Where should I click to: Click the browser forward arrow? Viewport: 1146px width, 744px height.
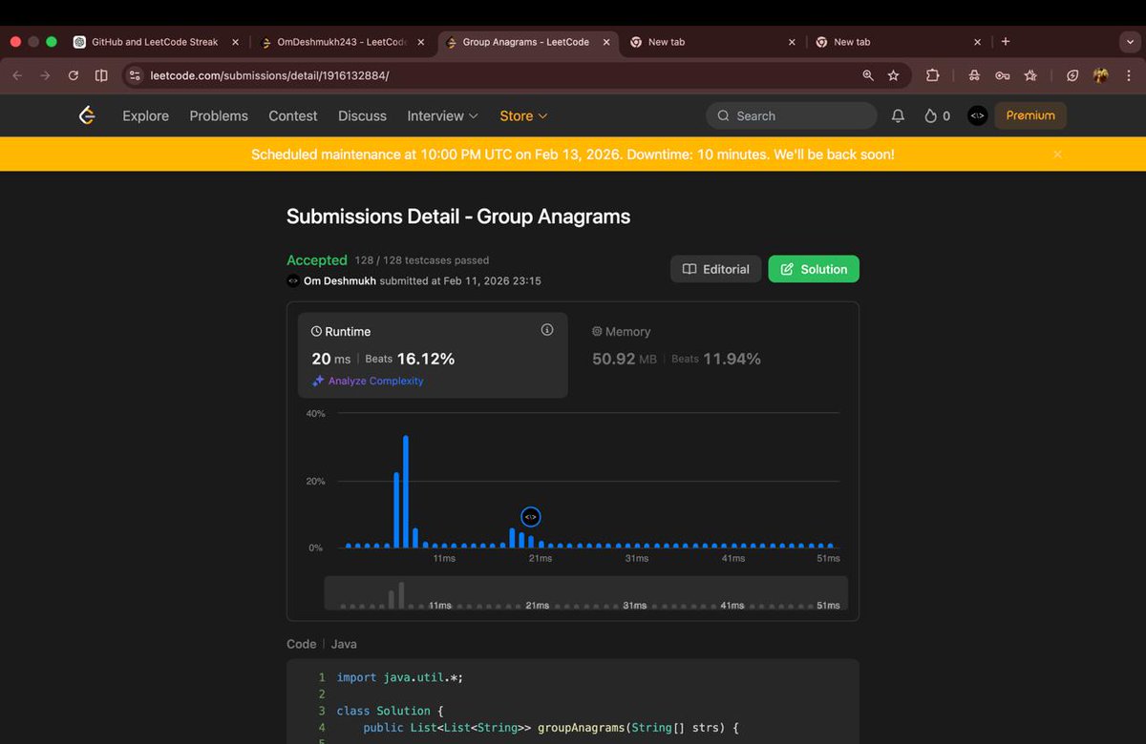tap(45, 75)
